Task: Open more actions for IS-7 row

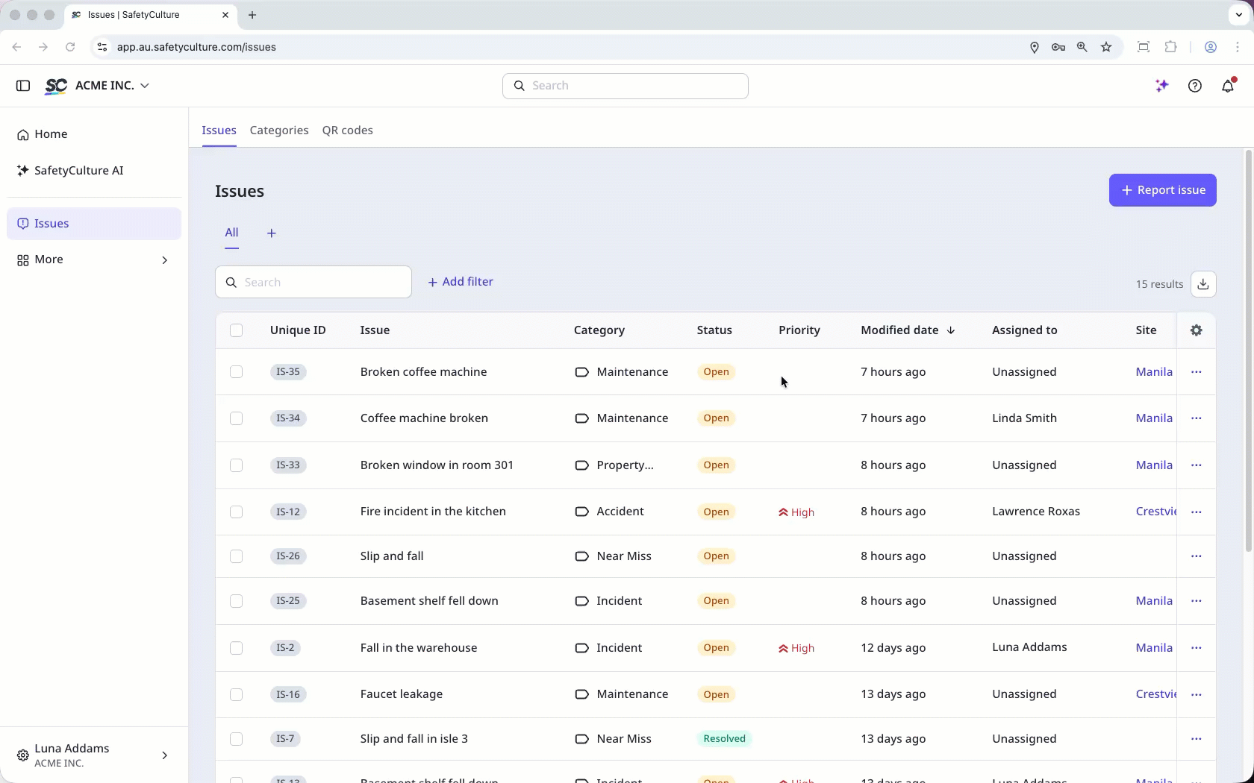Action: click(x=1197, y=739)
